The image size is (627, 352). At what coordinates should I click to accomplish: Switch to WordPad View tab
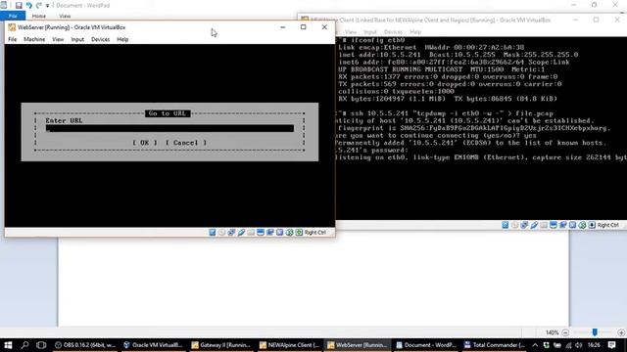pos(65,16)
